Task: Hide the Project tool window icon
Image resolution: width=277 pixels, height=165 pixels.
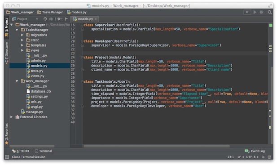Action: pos(66,19)
